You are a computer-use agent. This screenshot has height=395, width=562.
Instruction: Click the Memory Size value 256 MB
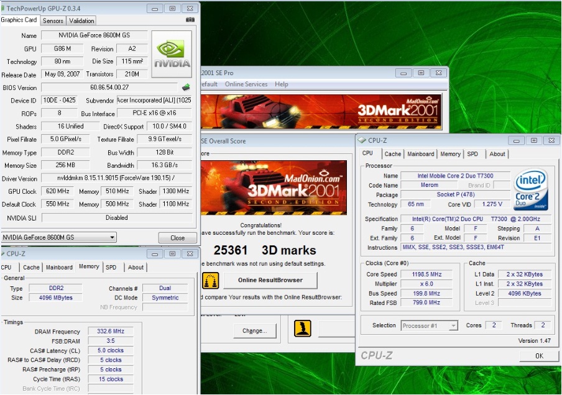point(65,165)
